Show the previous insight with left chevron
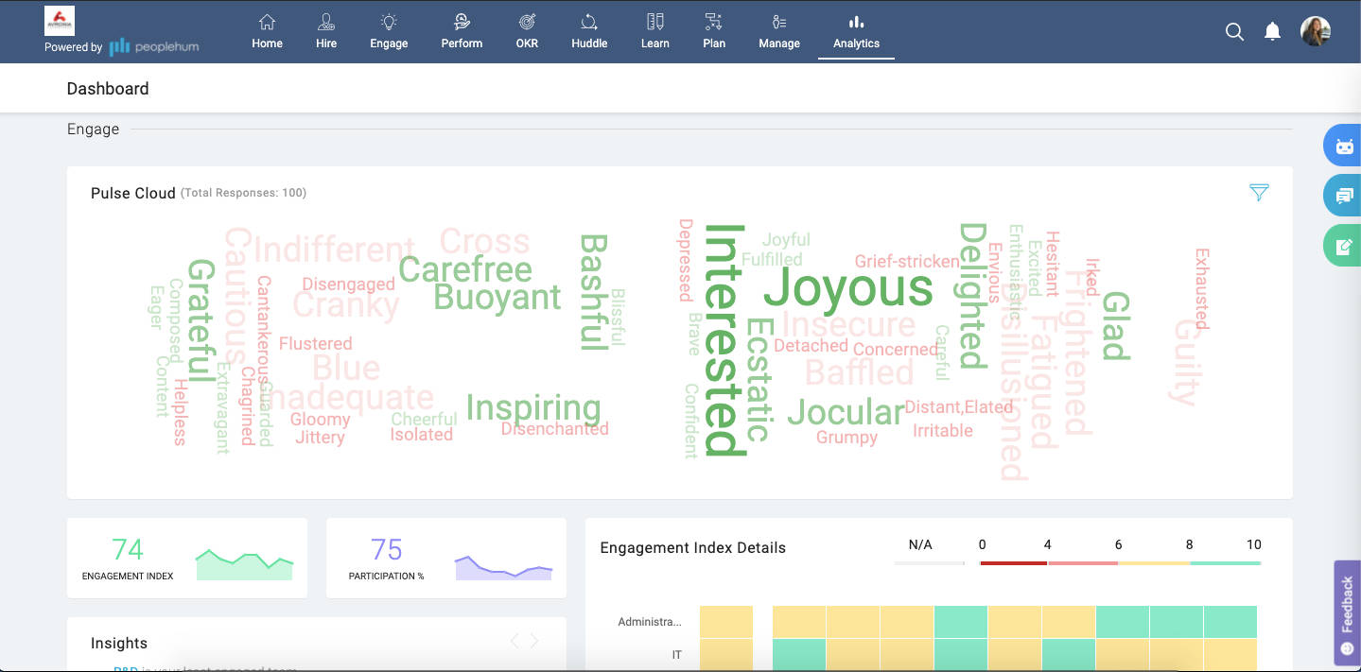The height and width of the screenshot is (672, 1361). [515, 640]
